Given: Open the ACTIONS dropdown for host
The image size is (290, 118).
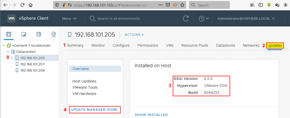Looking at the screenshot, I should tap(134, 35).
